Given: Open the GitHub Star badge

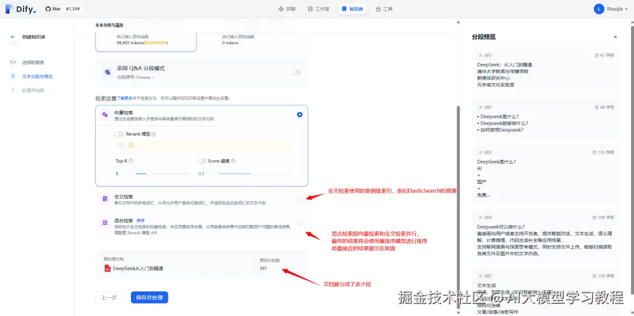Looking at the screenshot, I should click(63, 9).
